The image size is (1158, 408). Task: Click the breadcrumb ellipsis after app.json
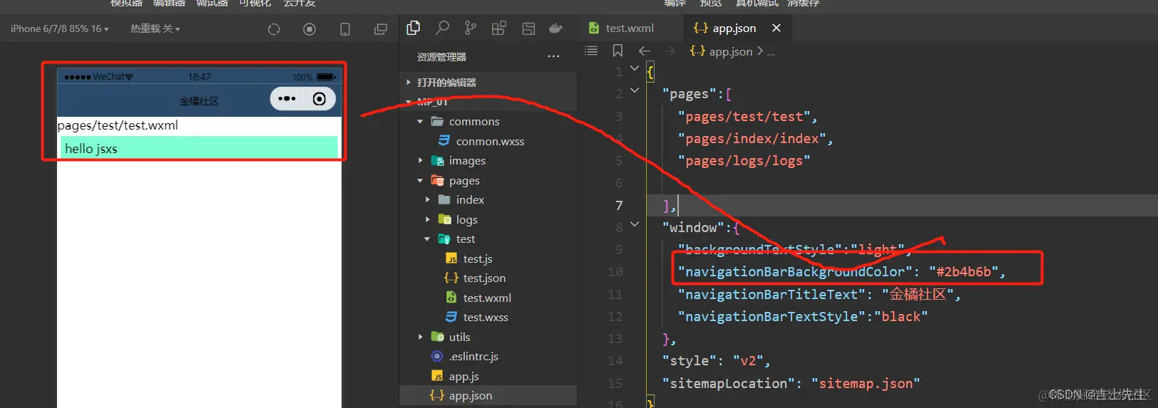click(771, 52)
